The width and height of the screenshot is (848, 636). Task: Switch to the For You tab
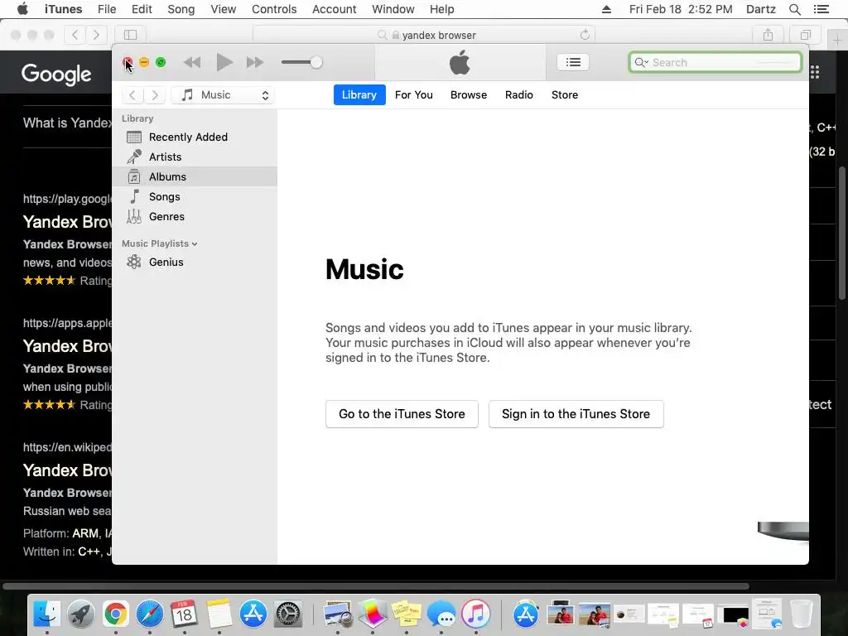[x=414, y=94]
